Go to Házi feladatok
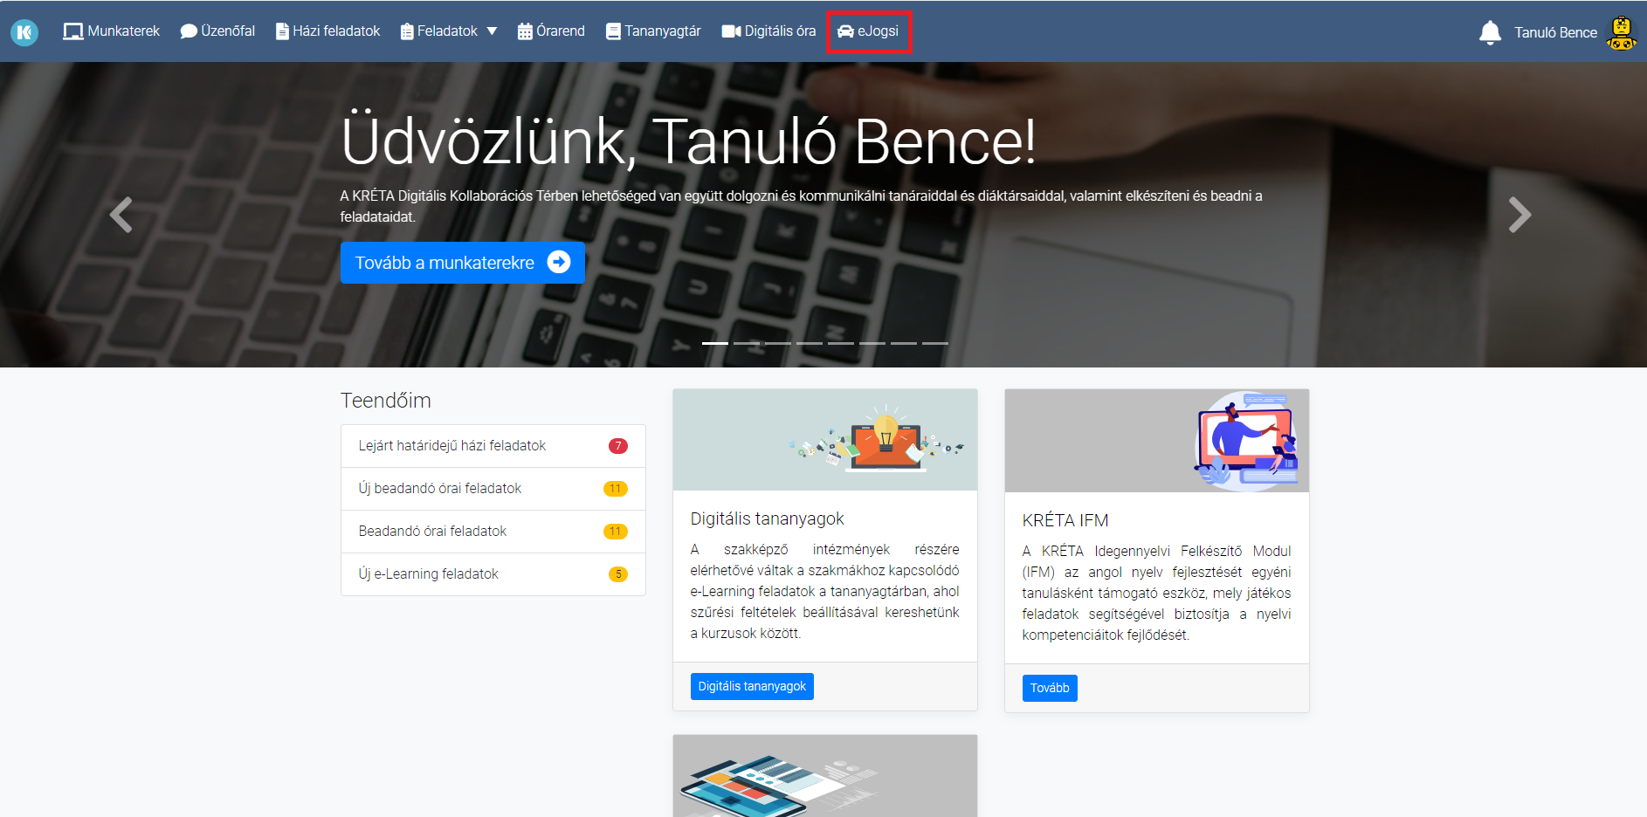This screenshot has width=1647, height=817. 327,31
